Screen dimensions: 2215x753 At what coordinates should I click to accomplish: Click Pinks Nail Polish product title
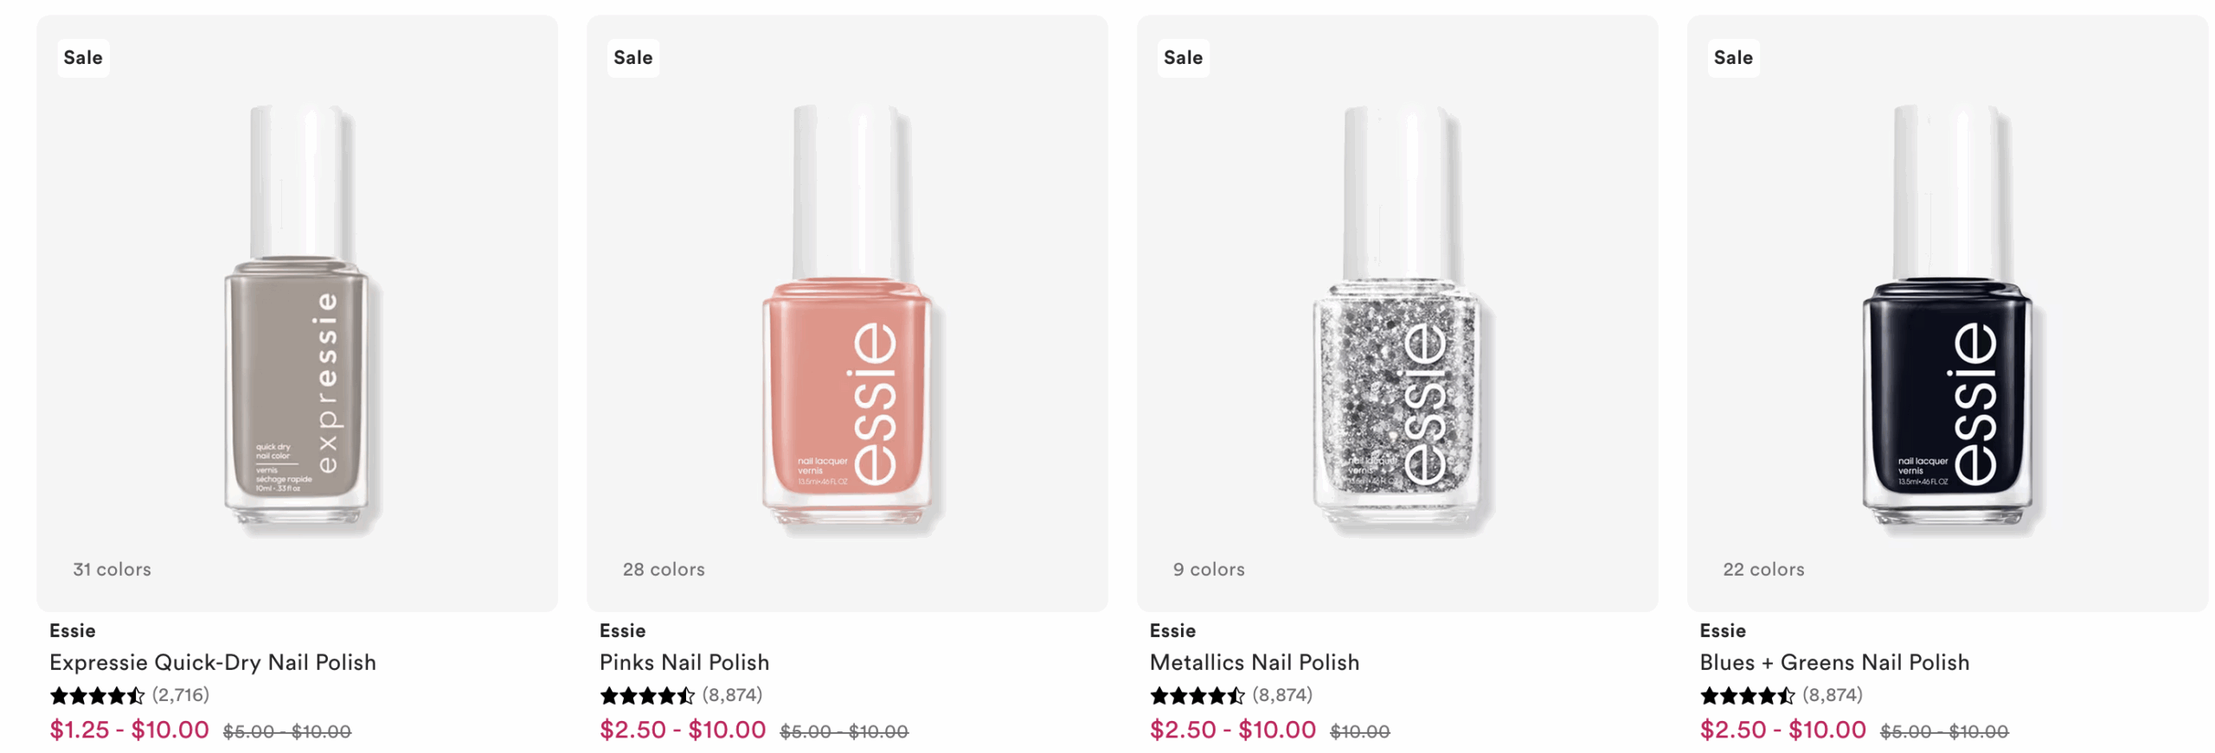684,662
